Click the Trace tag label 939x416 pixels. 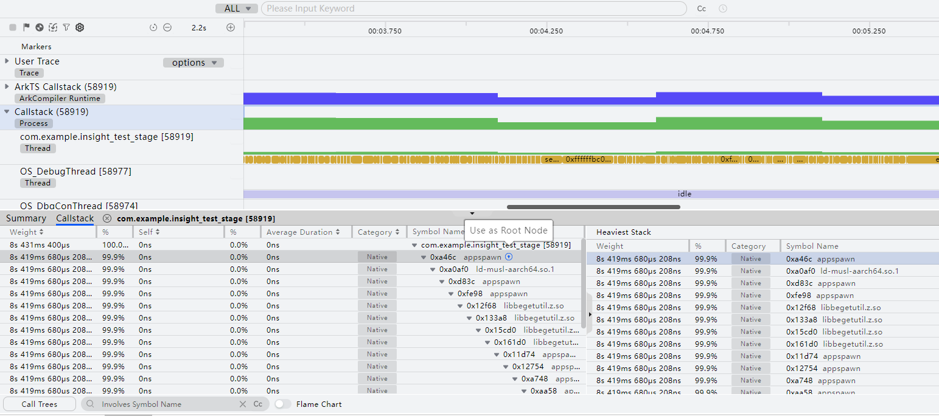[29, 72]
